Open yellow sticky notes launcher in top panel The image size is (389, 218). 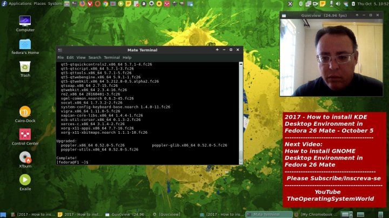point(128,3)
